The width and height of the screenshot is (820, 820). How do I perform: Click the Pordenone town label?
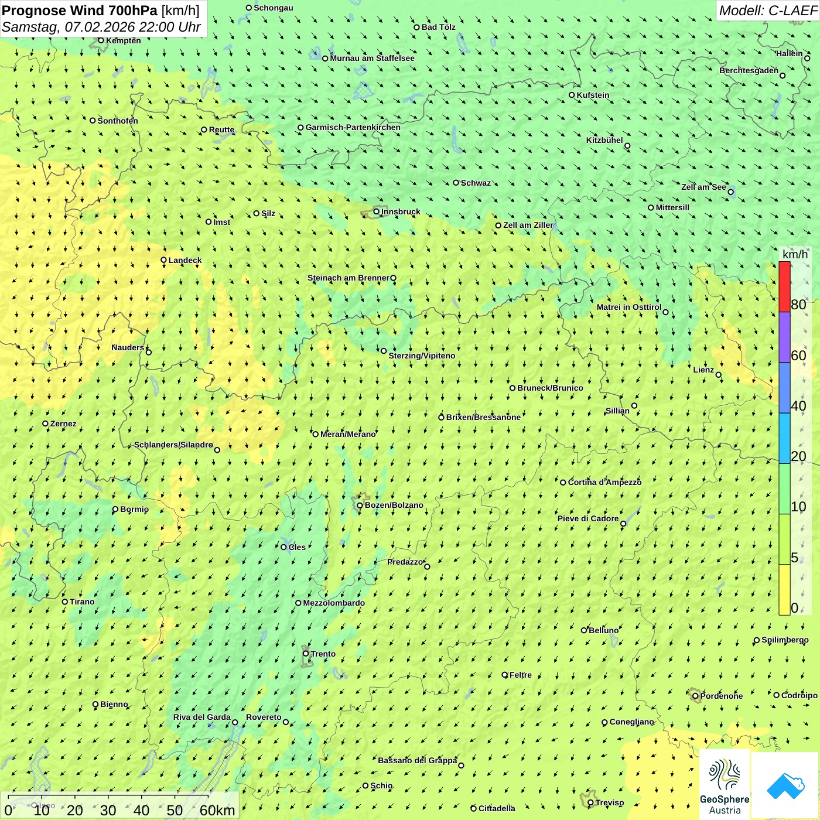[722, 696]
